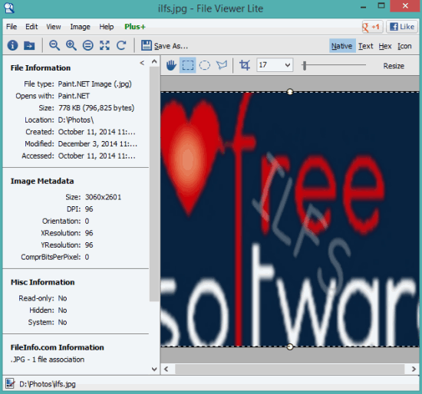This screenshot has width=422, height=394.
Task: Open the Image menu
Action: (x=80, y=27)
